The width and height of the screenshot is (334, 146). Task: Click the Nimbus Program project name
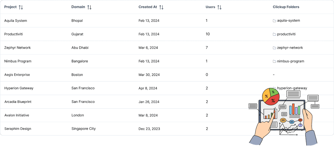18,61
